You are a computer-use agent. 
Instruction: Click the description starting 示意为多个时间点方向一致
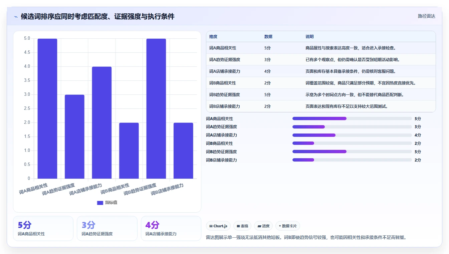355,95
